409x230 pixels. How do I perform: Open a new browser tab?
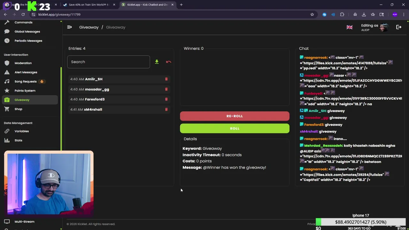(181, 4)
